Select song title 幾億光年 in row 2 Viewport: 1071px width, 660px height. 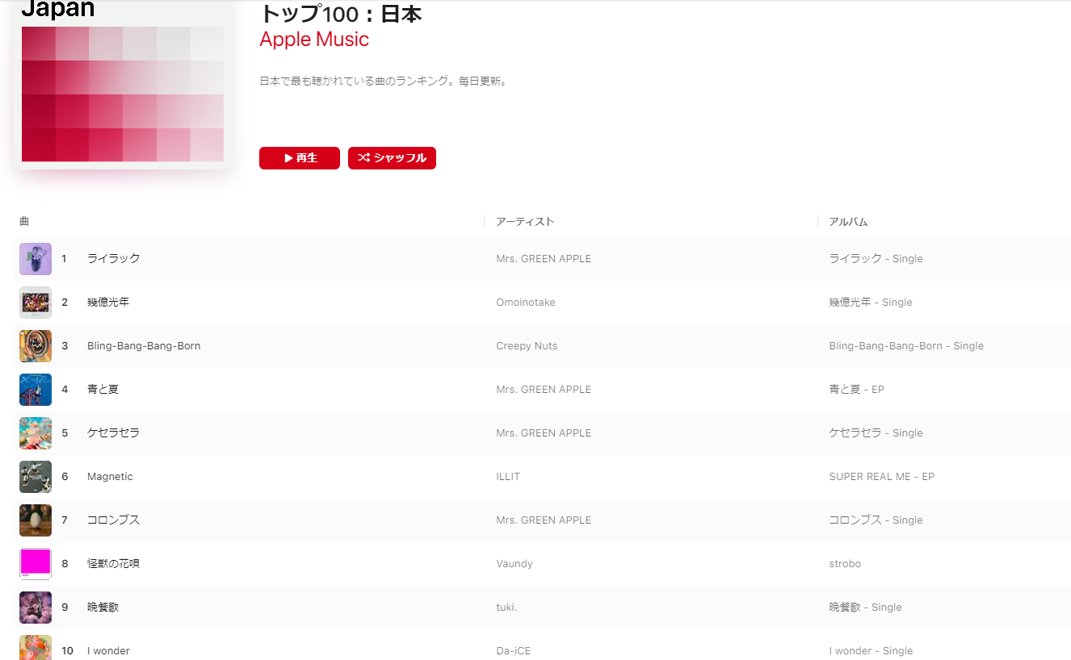click(x=108, y=303)
